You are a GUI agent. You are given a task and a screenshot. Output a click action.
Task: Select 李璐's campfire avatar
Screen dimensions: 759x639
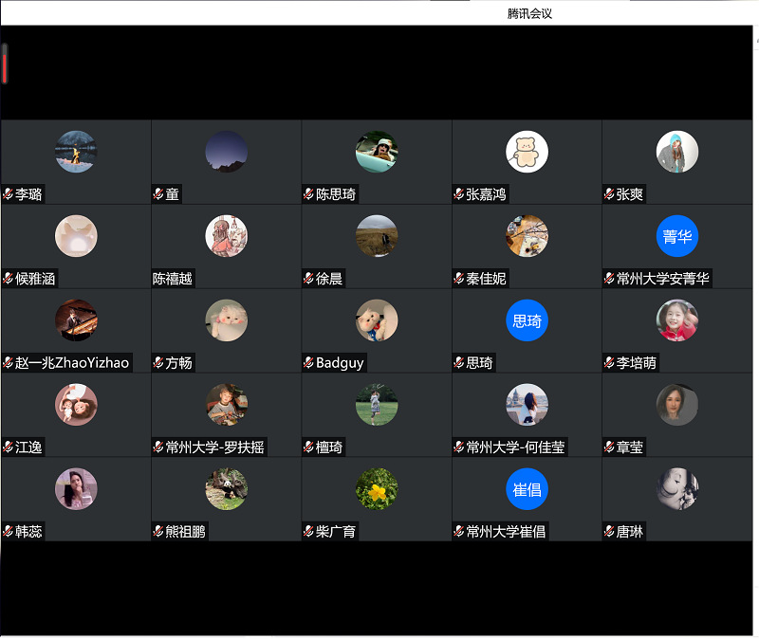(76, 152)
